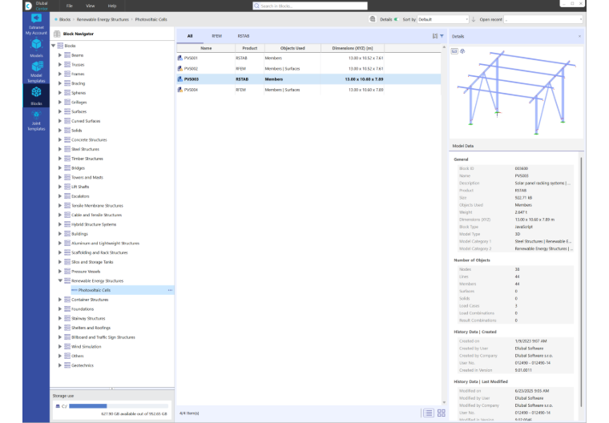Screen dimensions: 609x423
Task: Collapse the Renewable Energy Structures node
Action: 60,280
